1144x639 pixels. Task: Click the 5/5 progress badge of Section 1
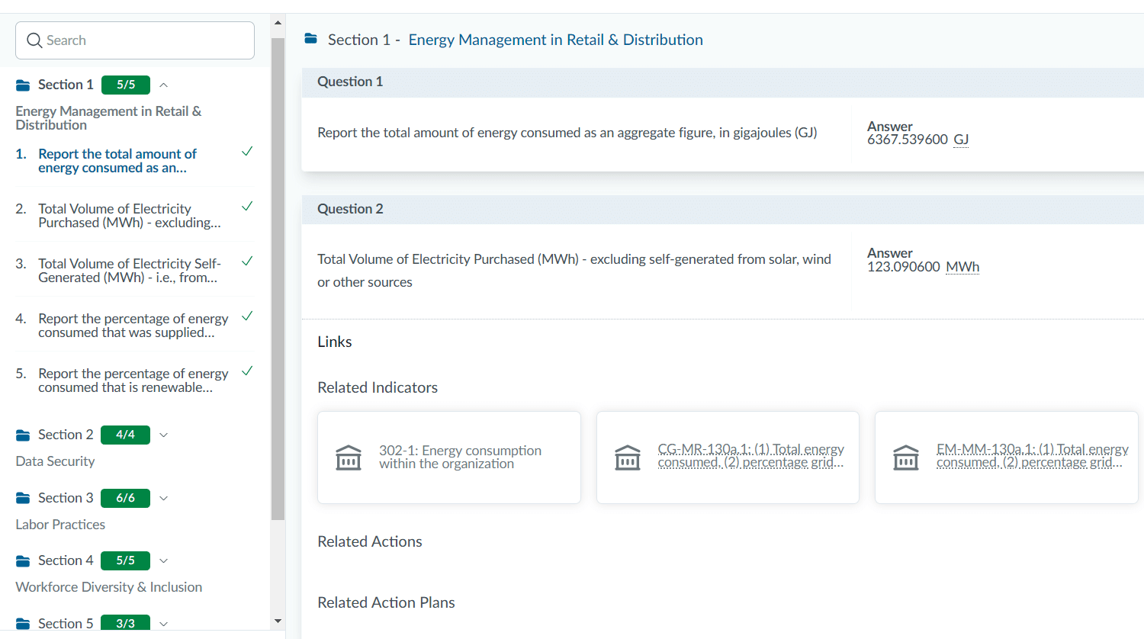click(x=126, y=85)
